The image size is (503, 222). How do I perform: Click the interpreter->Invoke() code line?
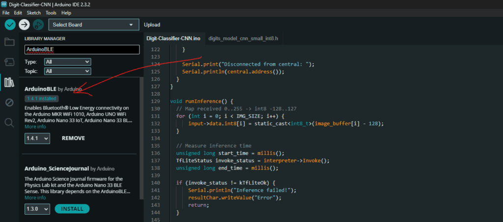click(253, 160)
